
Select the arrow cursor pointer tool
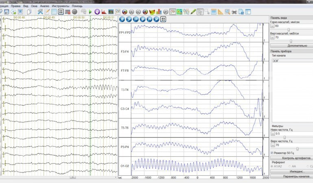[200, 12]
